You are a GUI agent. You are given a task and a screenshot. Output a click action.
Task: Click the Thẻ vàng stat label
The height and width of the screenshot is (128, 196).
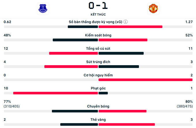[x=98, y=120]
